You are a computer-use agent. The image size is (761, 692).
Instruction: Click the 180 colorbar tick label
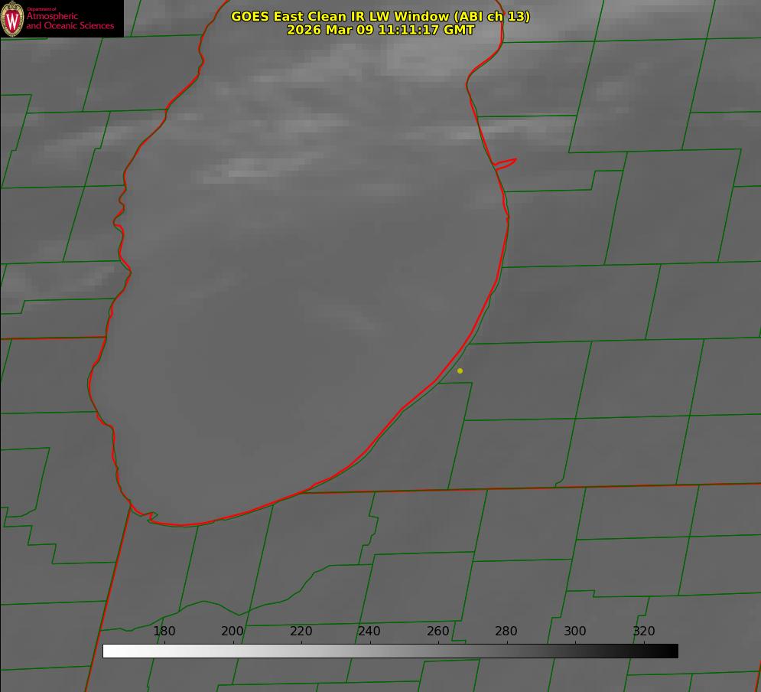(164, 632)
